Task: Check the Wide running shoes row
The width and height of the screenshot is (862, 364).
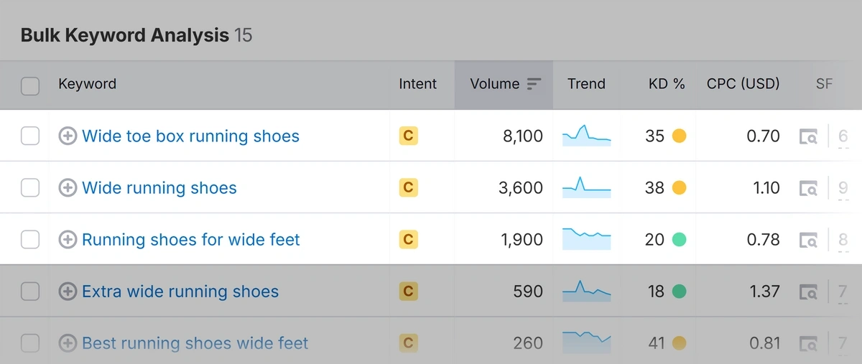Action: [x=30, y=187]
